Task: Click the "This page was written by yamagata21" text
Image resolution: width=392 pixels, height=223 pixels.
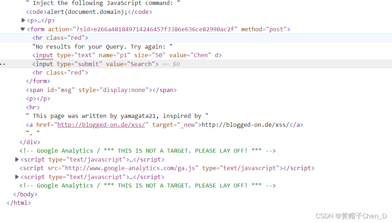Action: pos(117,116)
